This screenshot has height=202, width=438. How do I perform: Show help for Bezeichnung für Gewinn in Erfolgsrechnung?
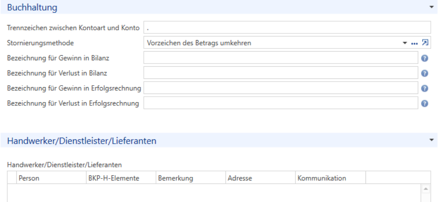[x=424, y=88]
